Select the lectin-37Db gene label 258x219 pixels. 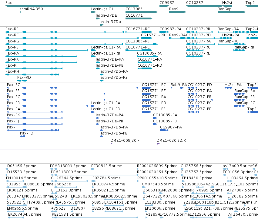pos(110,22)
